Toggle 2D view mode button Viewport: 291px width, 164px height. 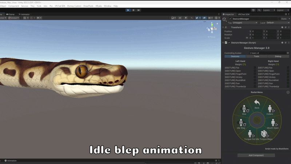(x=180, y=18)
